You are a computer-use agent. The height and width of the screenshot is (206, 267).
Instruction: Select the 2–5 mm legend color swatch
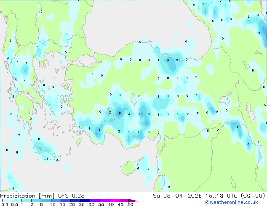[x=36, y=201]
